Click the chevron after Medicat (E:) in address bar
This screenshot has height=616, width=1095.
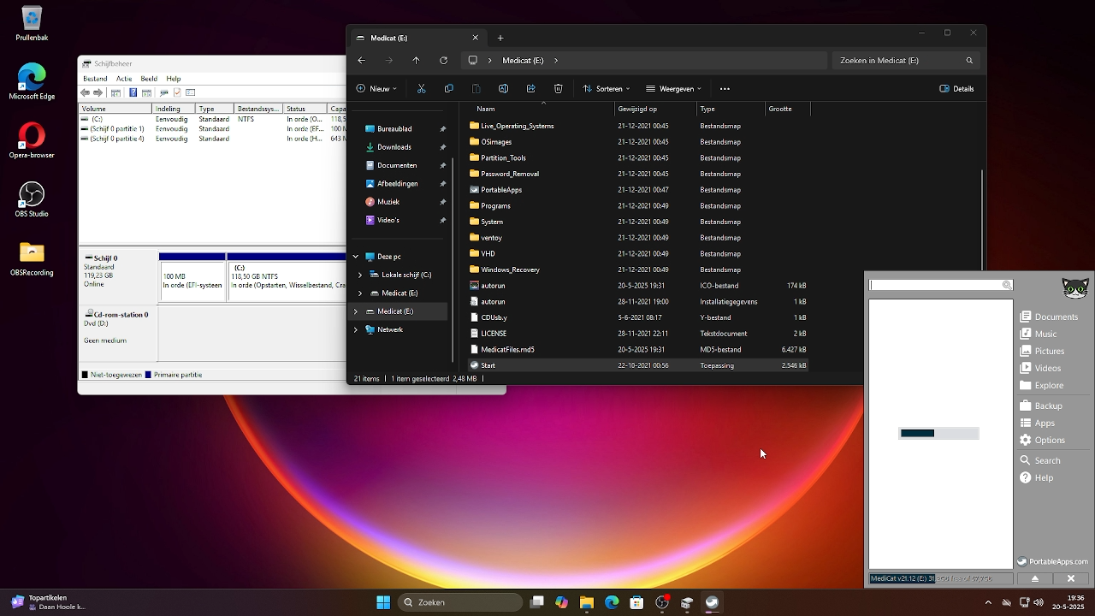click(556, 61)
